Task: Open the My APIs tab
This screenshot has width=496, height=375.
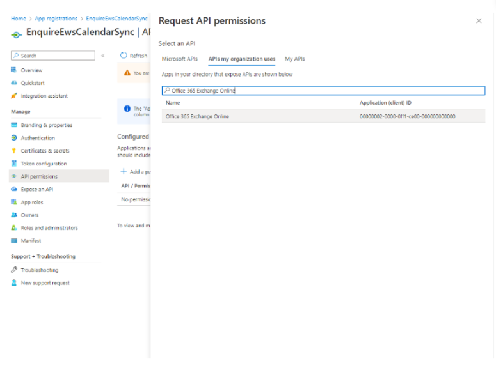Action: point(295,59)
